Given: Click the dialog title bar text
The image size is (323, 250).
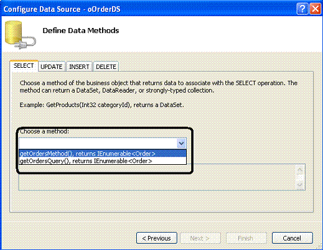Looking at the screenshot, I should tap(62, 9).
